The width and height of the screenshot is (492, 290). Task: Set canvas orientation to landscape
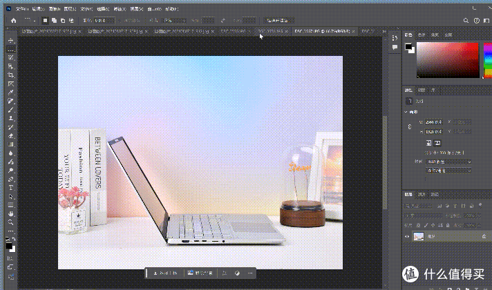pyautogui.click(x=437, y=143)
